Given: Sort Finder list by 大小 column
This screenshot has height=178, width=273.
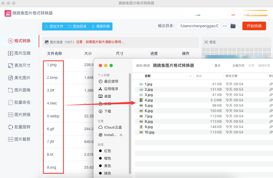Looking at the screenshot, I should 199,76.
